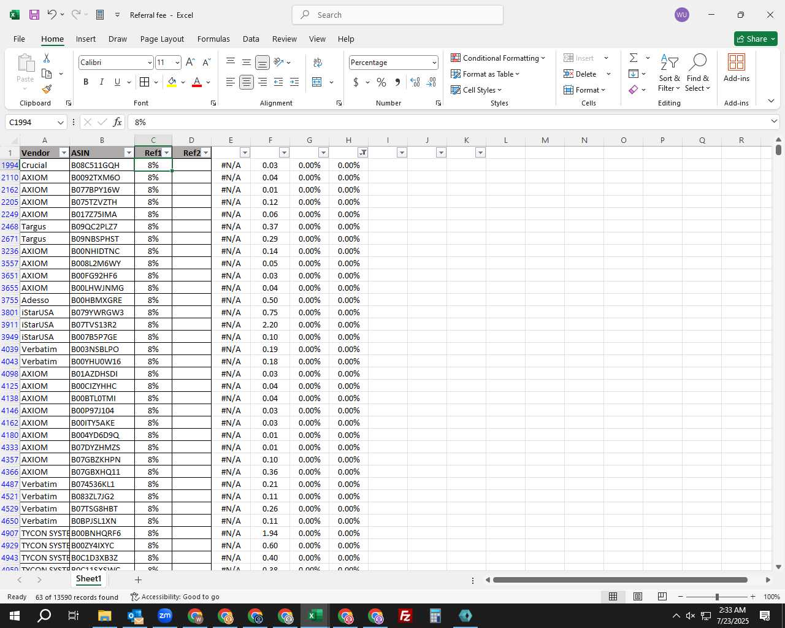
Task: Click the Format cells button
Action: pos(584,90)
